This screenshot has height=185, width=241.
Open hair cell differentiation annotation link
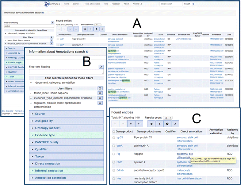coord(190,178)
